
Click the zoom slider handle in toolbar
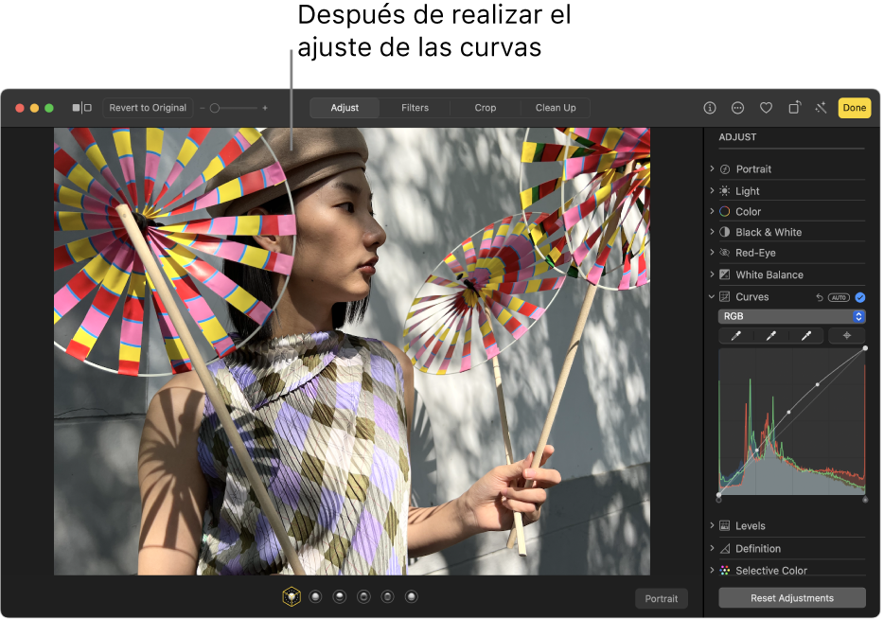215,108
